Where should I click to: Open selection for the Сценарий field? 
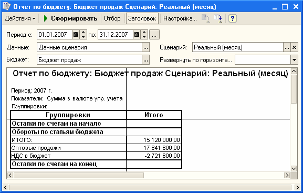pos(287,47)
